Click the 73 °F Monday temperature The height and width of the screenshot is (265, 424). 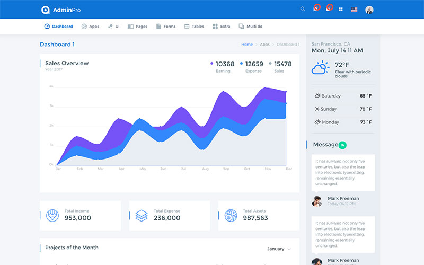366,122
